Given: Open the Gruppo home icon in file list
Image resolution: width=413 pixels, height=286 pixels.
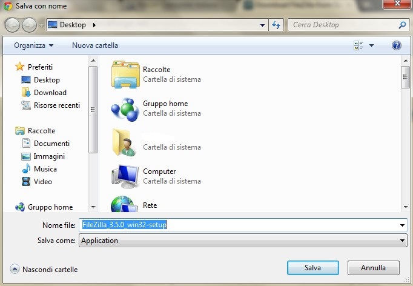Looking at the screenshot, I should 125,108.
